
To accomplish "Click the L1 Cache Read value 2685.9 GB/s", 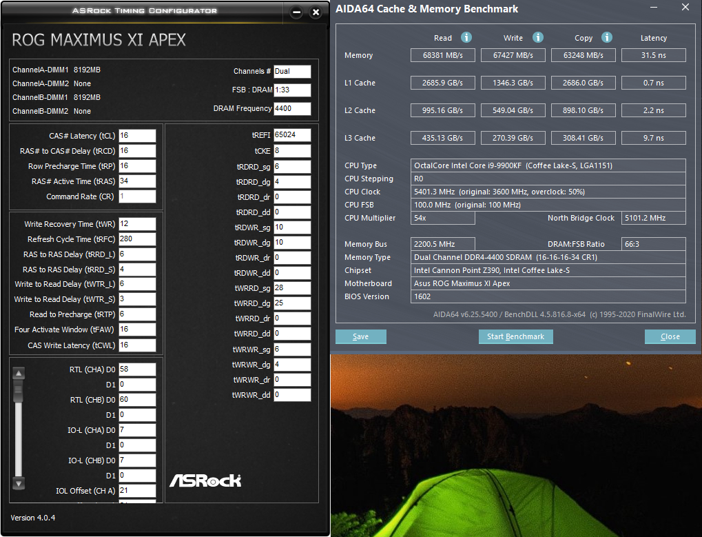I will click(x=442, y=83).
